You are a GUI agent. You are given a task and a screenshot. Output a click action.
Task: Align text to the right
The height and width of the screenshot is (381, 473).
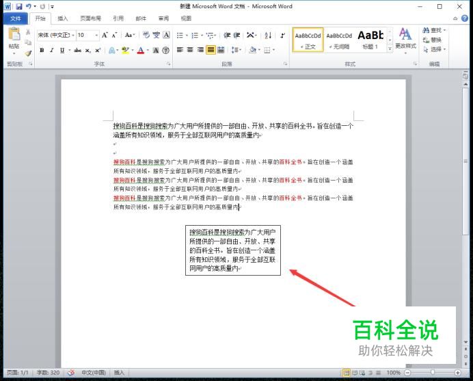click(200, 50)
